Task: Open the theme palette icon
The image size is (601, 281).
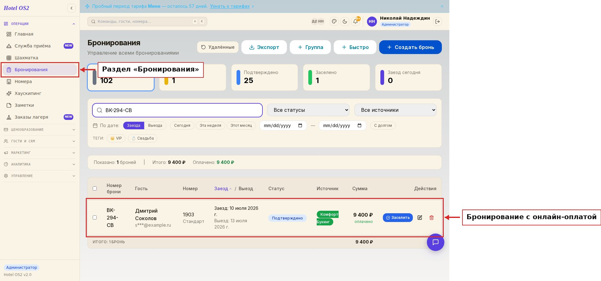Action: [334, 22]
